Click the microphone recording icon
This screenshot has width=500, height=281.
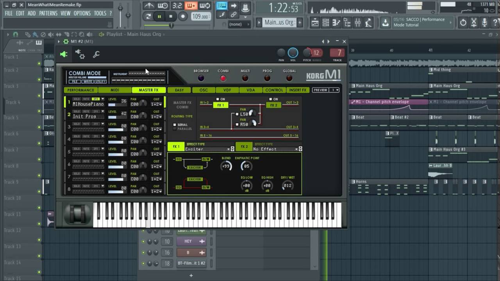click(x=484, y=23)
